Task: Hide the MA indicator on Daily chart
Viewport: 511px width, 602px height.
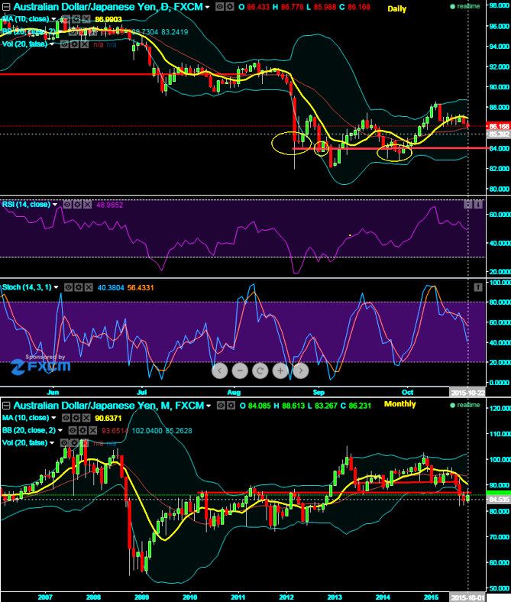Action: coord(66,19)
